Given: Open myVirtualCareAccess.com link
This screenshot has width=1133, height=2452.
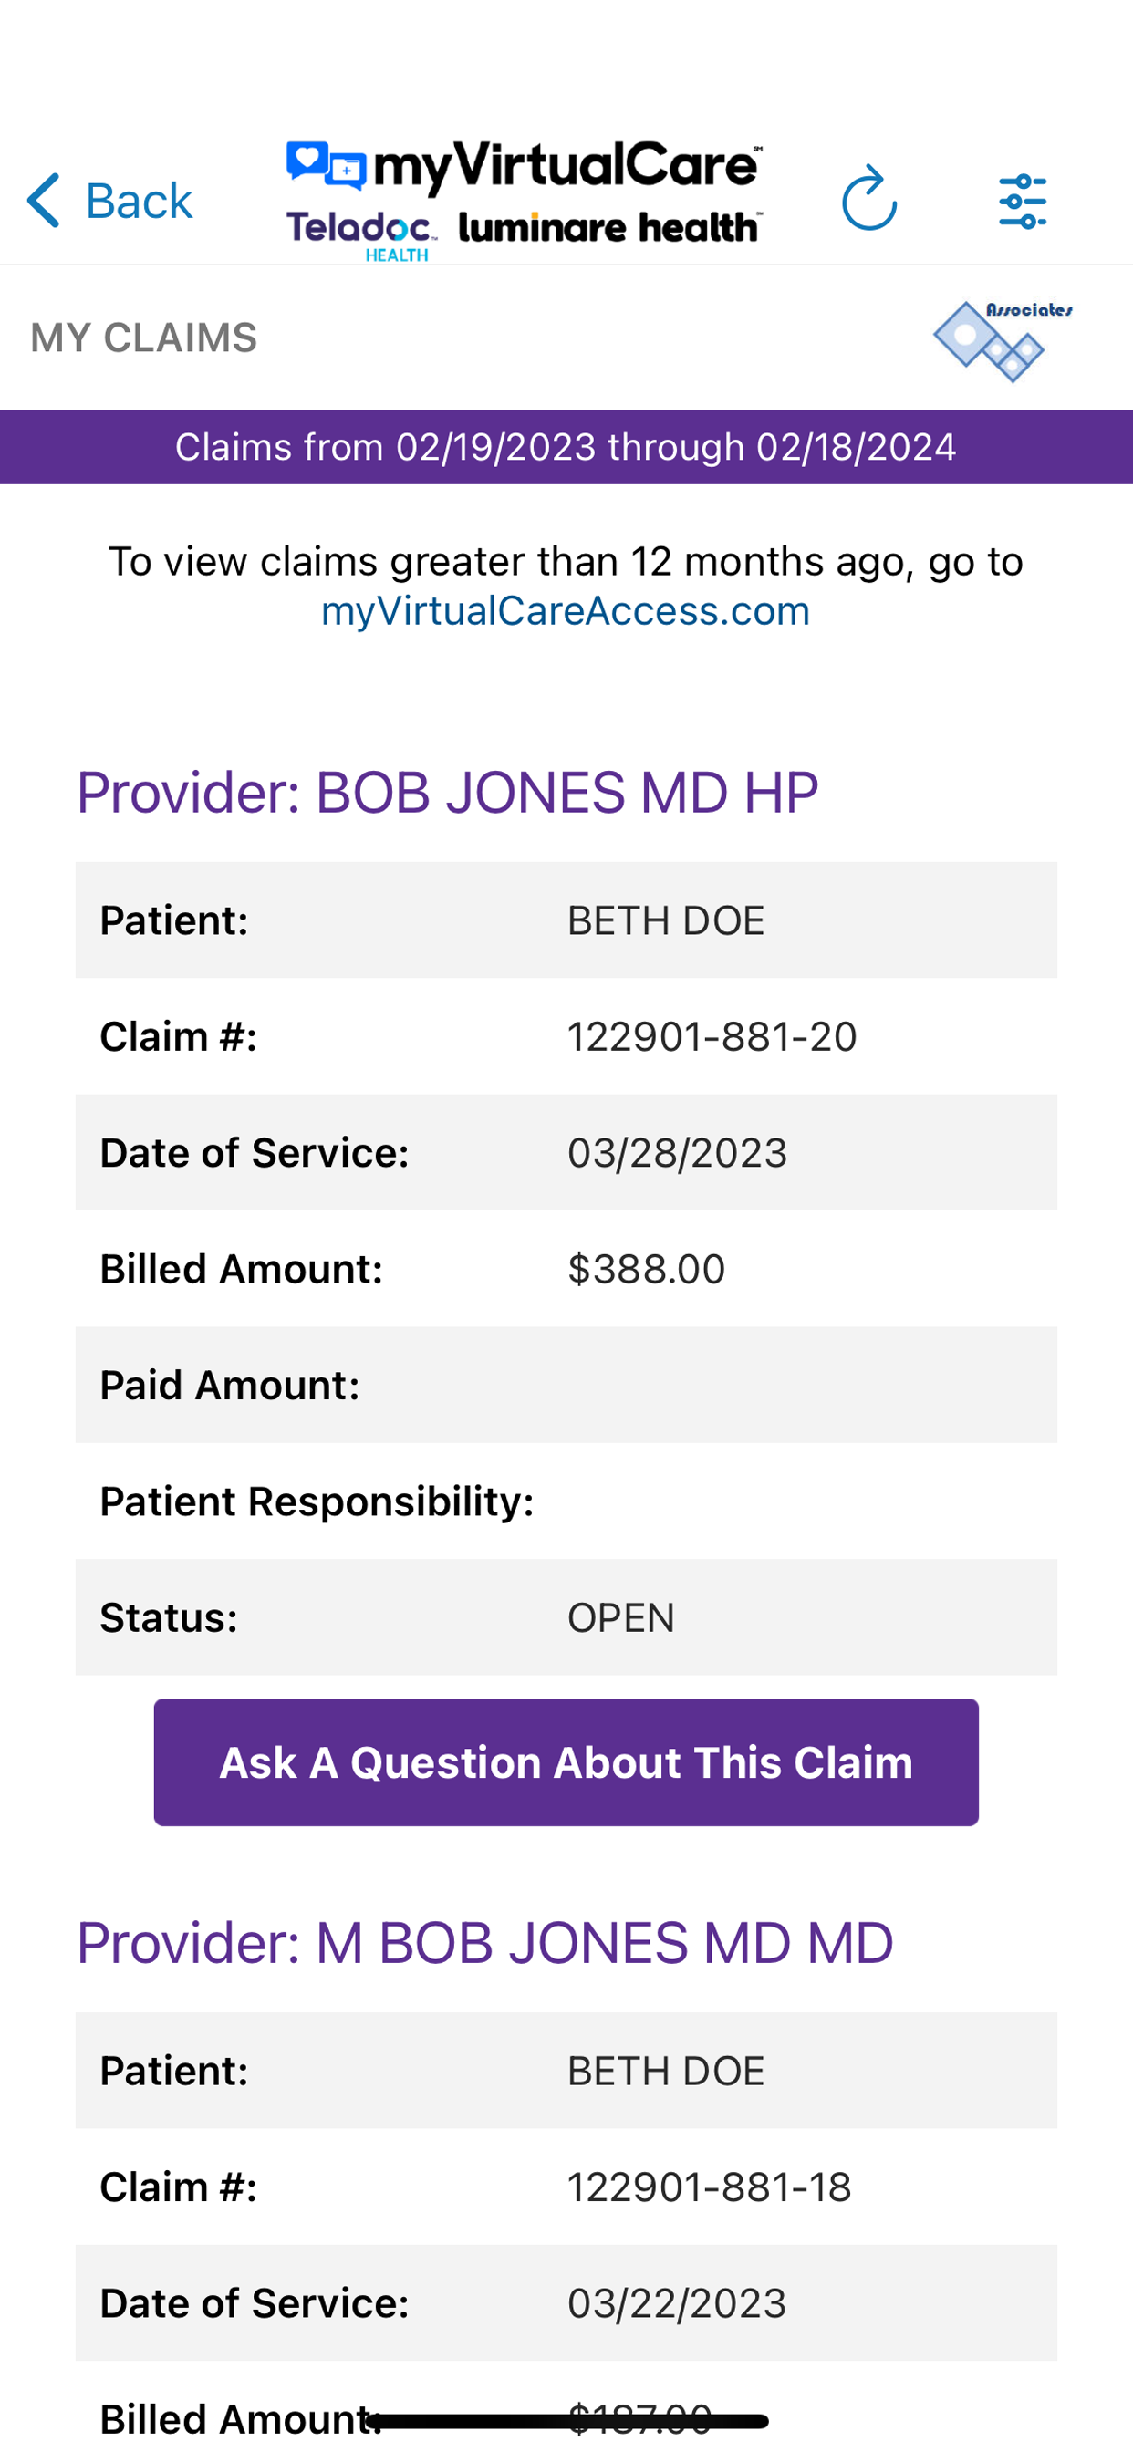Looking at the screenshot, I should pyautogui.click(x=566, y=611).
